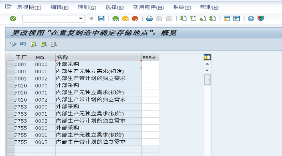Image resolution: width=282 pixels, height=156 pixels.
Task: Select row 0001 0001 via row selector
Action: click(10, 71)
